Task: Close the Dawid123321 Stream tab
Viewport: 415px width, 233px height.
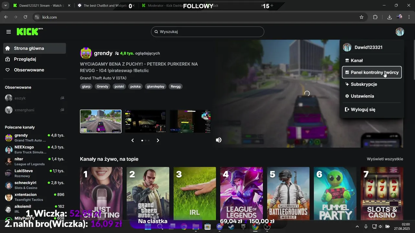Action: 69,6
